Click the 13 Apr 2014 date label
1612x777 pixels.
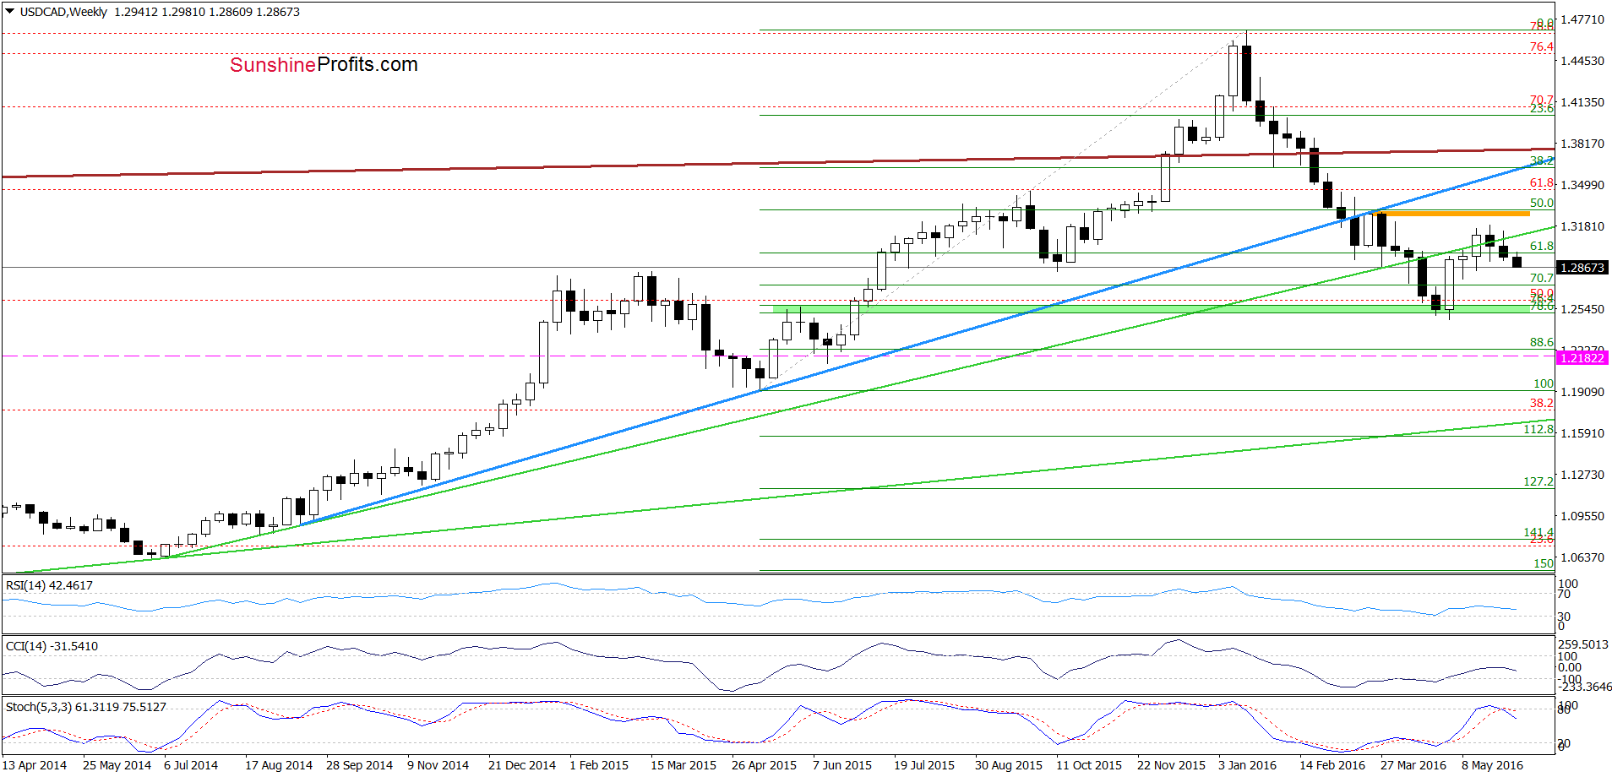tap(35, 765)
